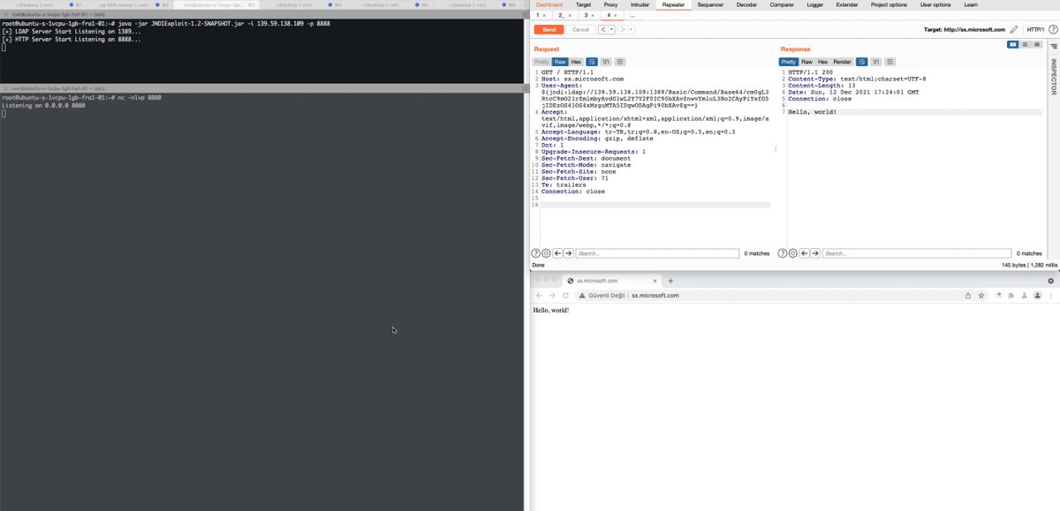1060x511 pixels.
Task: Click the gear icon beside the response search bar
Action: point(791,253)
